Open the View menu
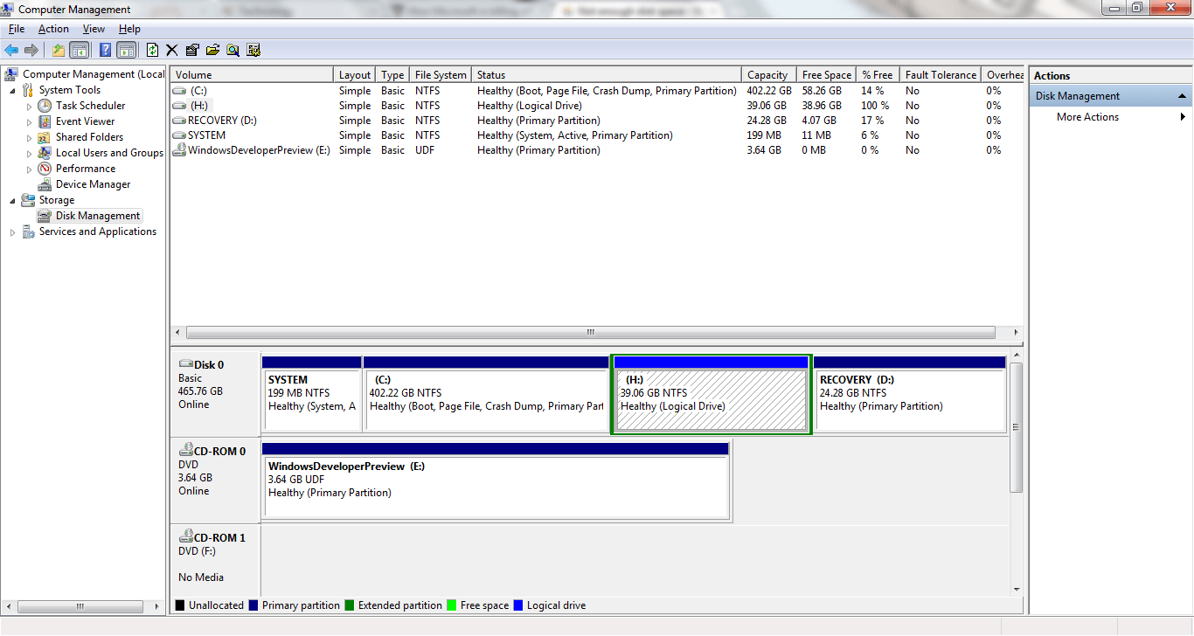 click(x=94, y=29)
